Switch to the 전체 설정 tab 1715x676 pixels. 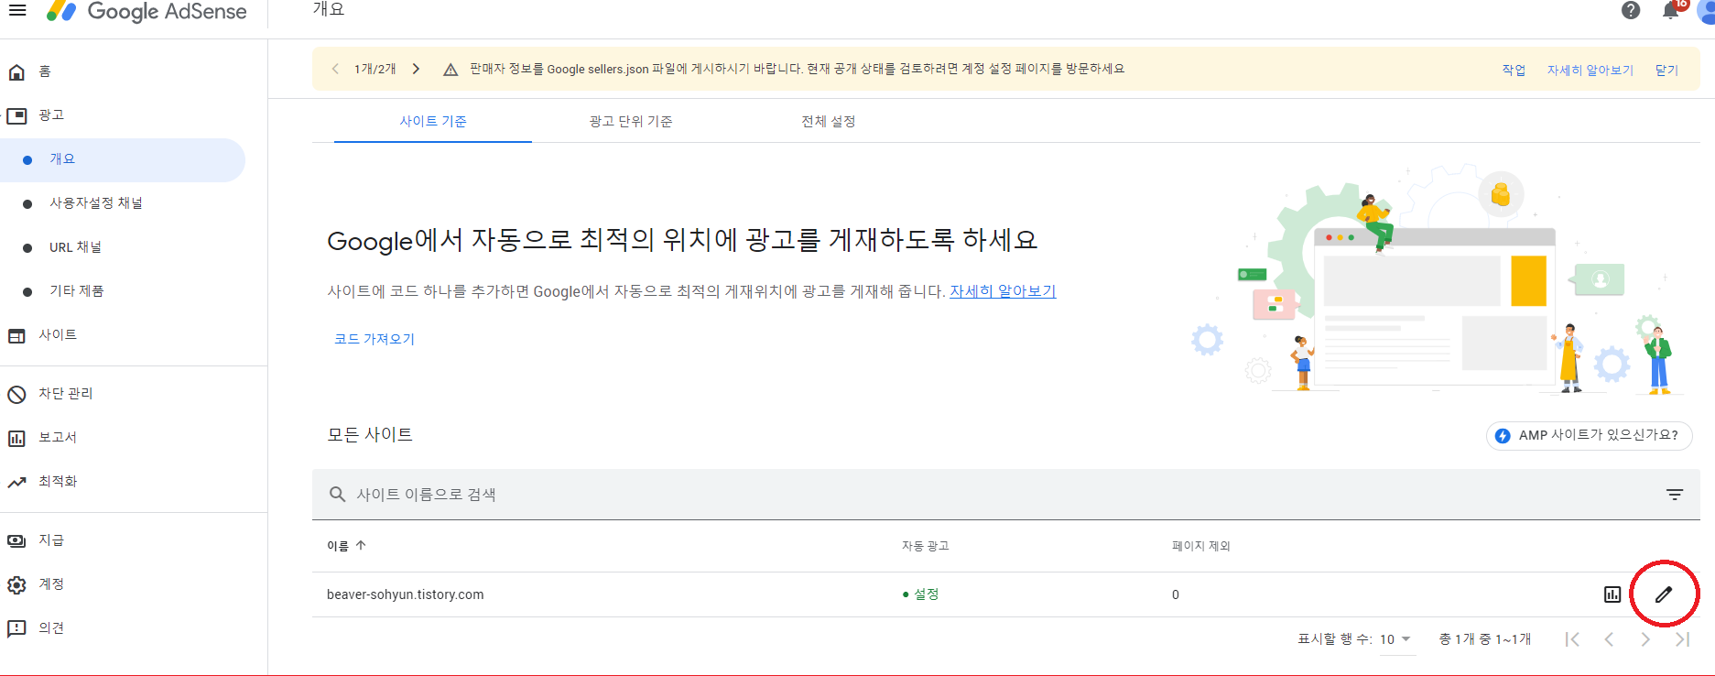tap(829, 121)
